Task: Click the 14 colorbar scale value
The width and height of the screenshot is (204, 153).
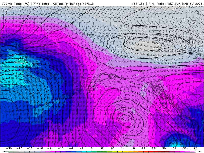Action: (x=123, y=148)
